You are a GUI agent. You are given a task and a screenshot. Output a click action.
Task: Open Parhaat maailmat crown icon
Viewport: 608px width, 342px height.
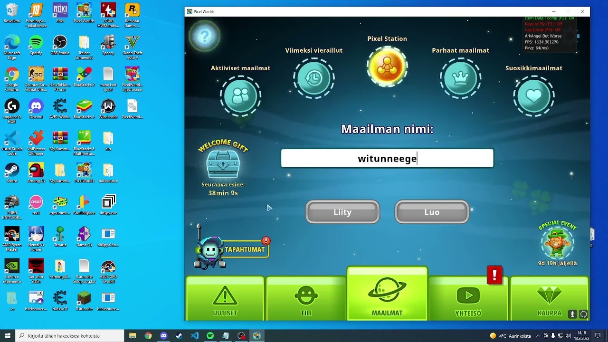click(x=460, y=78)
